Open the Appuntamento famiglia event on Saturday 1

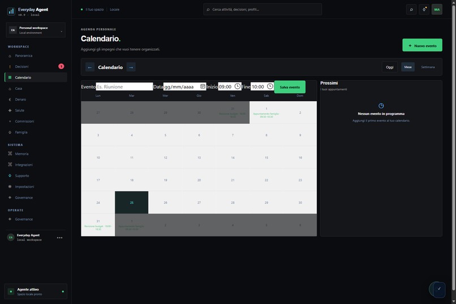click(x=266, y=115)
